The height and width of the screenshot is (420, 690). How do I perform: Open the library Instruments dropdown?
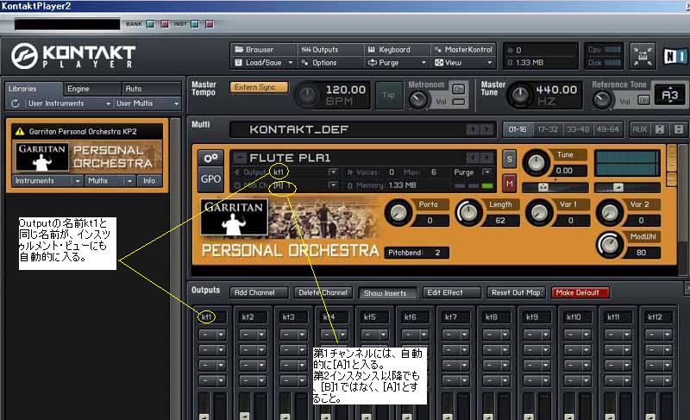point(47,181)
